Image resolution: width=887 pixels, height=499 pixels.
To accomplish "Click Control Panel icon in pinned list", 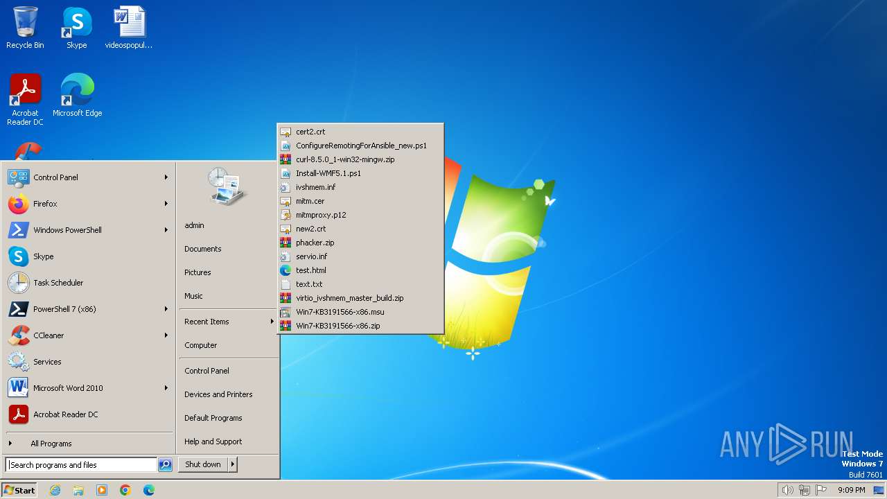I will (x=19, y=177).
